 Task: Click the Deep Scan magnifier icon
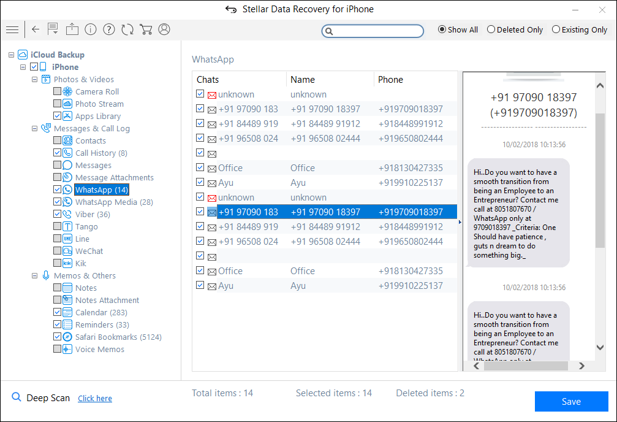[17, 397]
